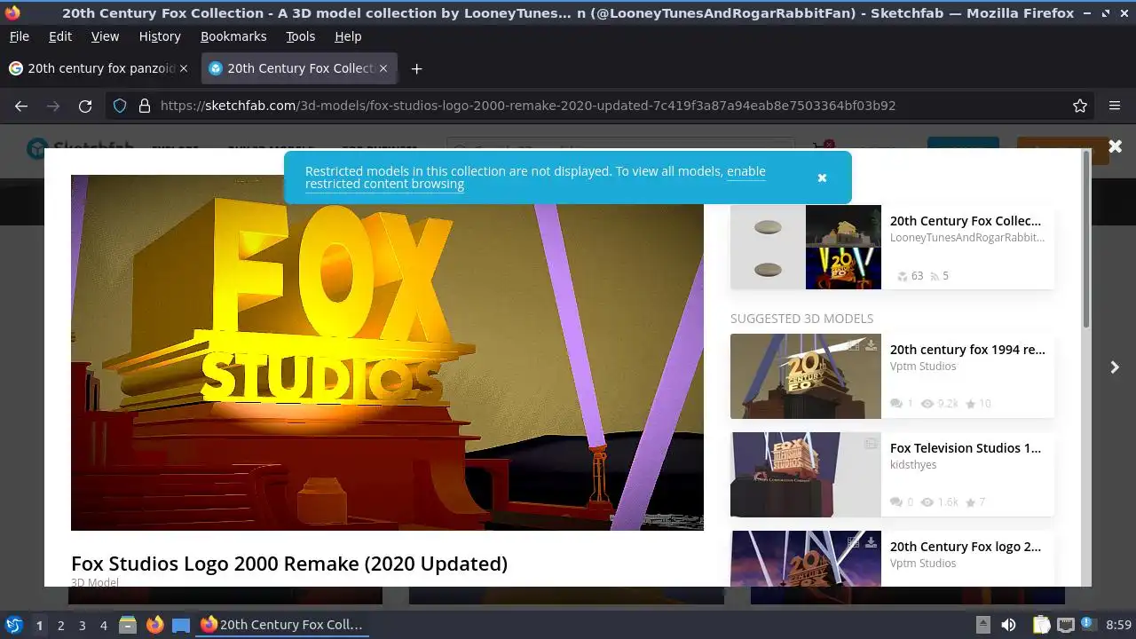Open a new browser tab
This screenshot has width=1136, height=639.
[x=416, y=68]
